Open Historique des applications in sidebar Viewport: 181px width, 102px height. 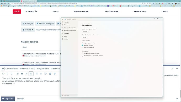tap(69, 28)
